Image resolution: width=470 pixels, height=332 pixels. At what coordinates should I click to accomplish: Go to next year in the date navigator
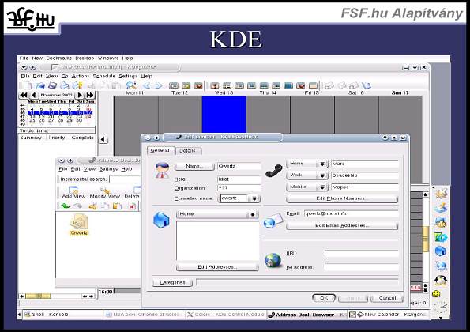pyautogui.click(x=90, y=96)
